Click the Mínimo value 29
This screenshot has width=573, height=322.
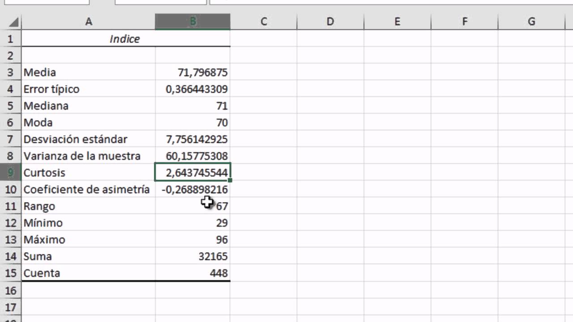[193, 223]
